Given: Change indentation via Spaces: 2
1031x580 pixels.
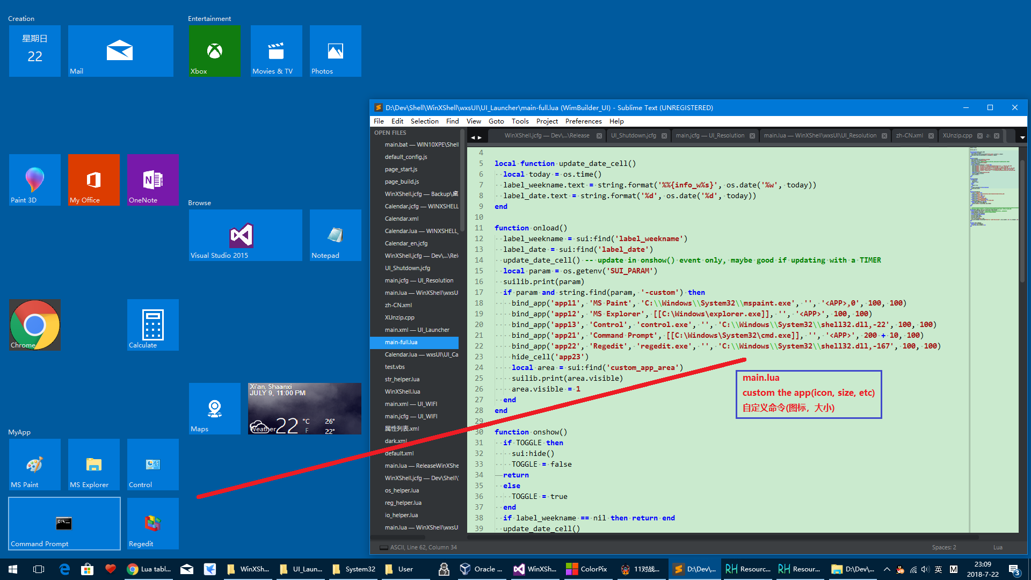Looking at the screenshot, I should [943, 547].
